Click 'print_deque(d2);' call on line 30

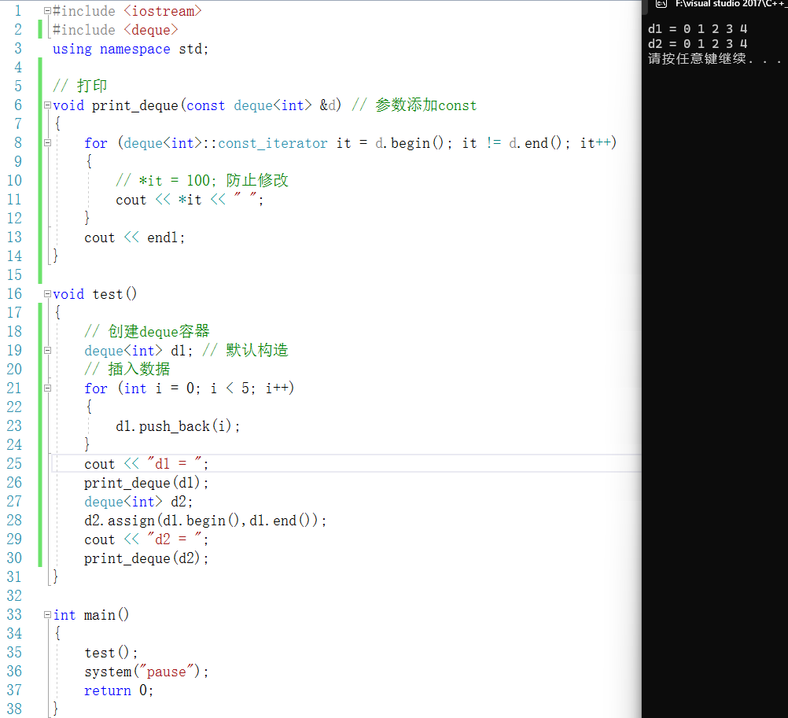[146, 558]
